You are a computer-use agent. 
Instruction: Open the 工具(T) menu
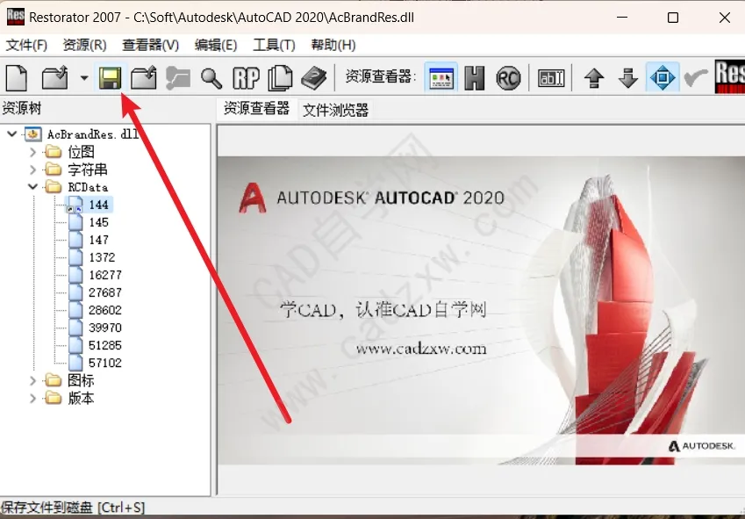[274, 45]
